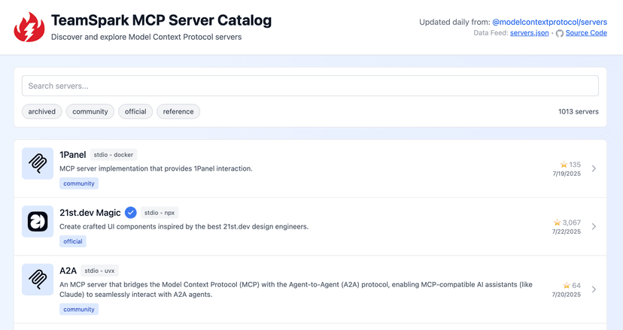623x330 pixels.
Task: Click the 7/20/2025 date on A2A
Action: (x=566, y=295)
